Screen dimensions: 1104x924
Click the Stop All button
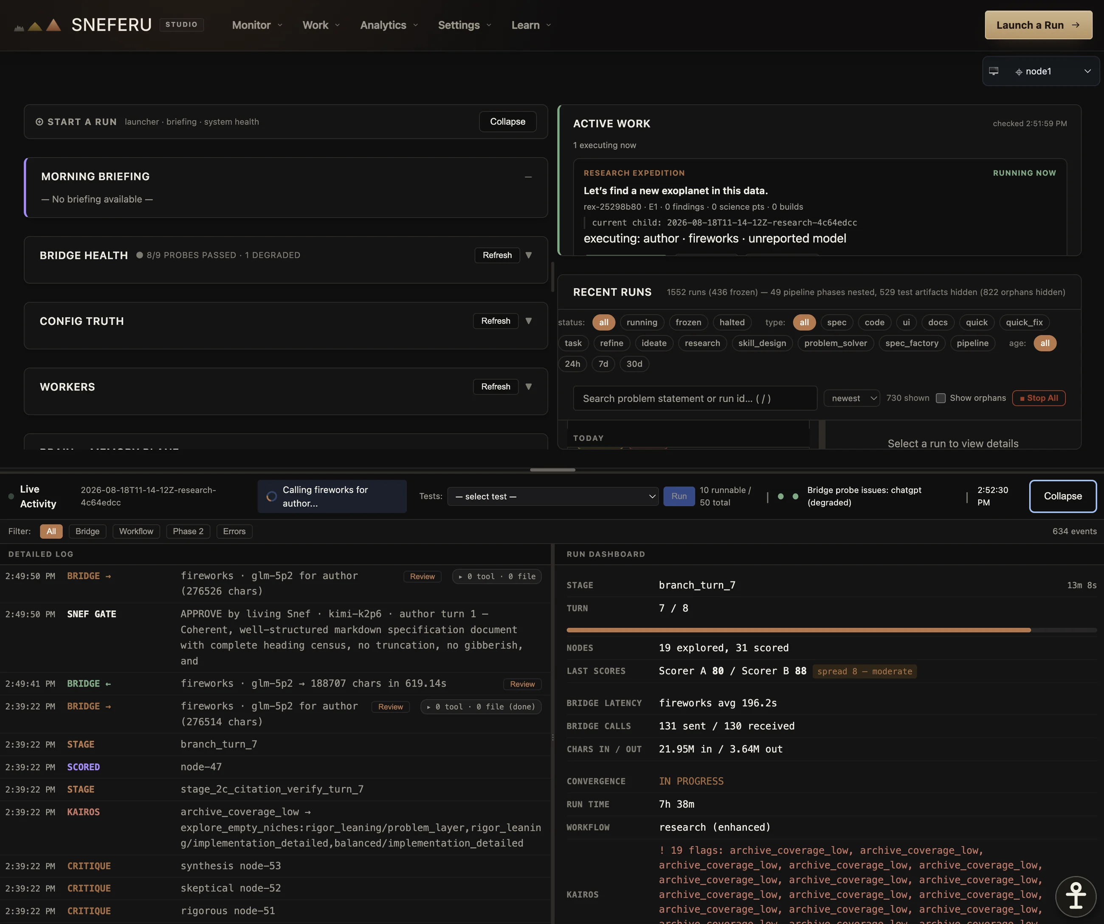tap(1039, 398)
